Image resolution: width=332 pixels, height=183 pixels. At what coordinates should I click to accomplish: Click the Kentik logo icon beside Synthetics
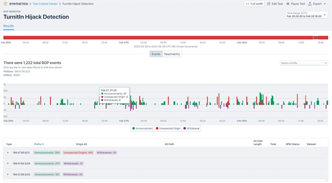5,4
